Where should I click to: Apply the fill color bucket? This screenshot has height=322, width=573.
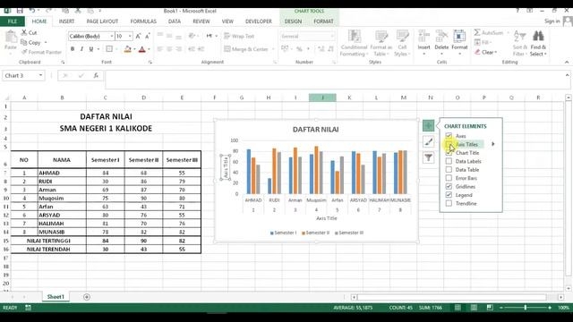(127, 49)
